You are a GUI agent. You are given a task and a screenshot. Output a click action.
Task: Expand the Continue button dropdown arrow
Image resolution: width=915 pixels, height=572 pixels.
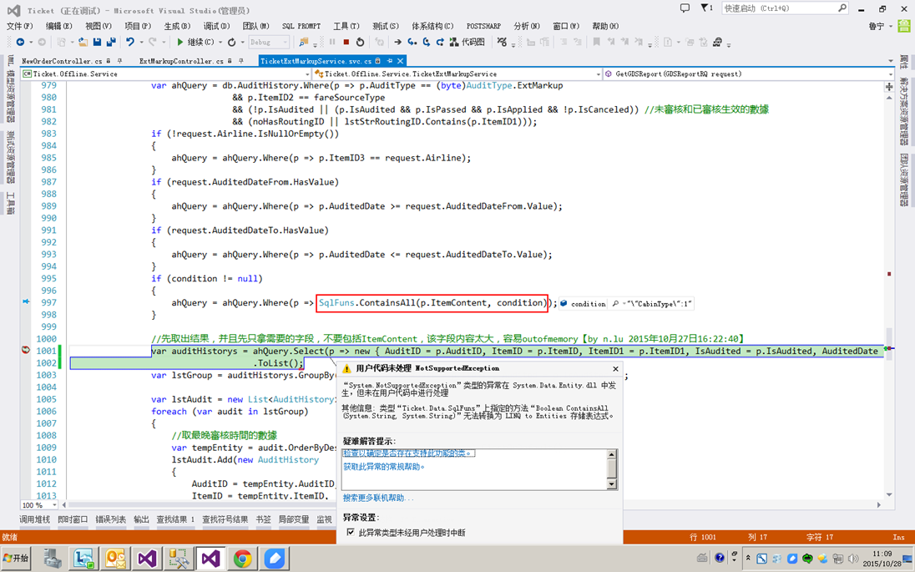point(220,42)
